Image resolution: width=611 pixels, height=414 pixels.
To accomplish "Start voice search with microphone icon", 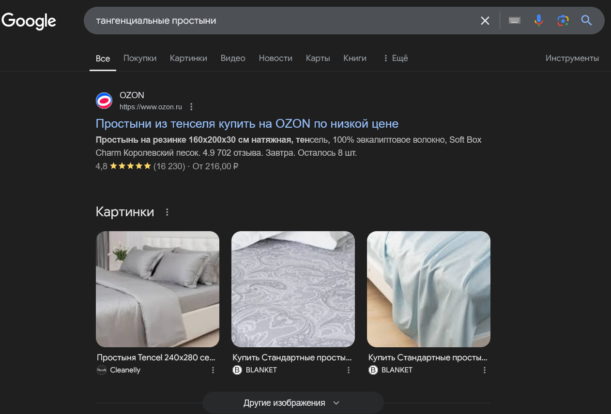I will (538, 20).
